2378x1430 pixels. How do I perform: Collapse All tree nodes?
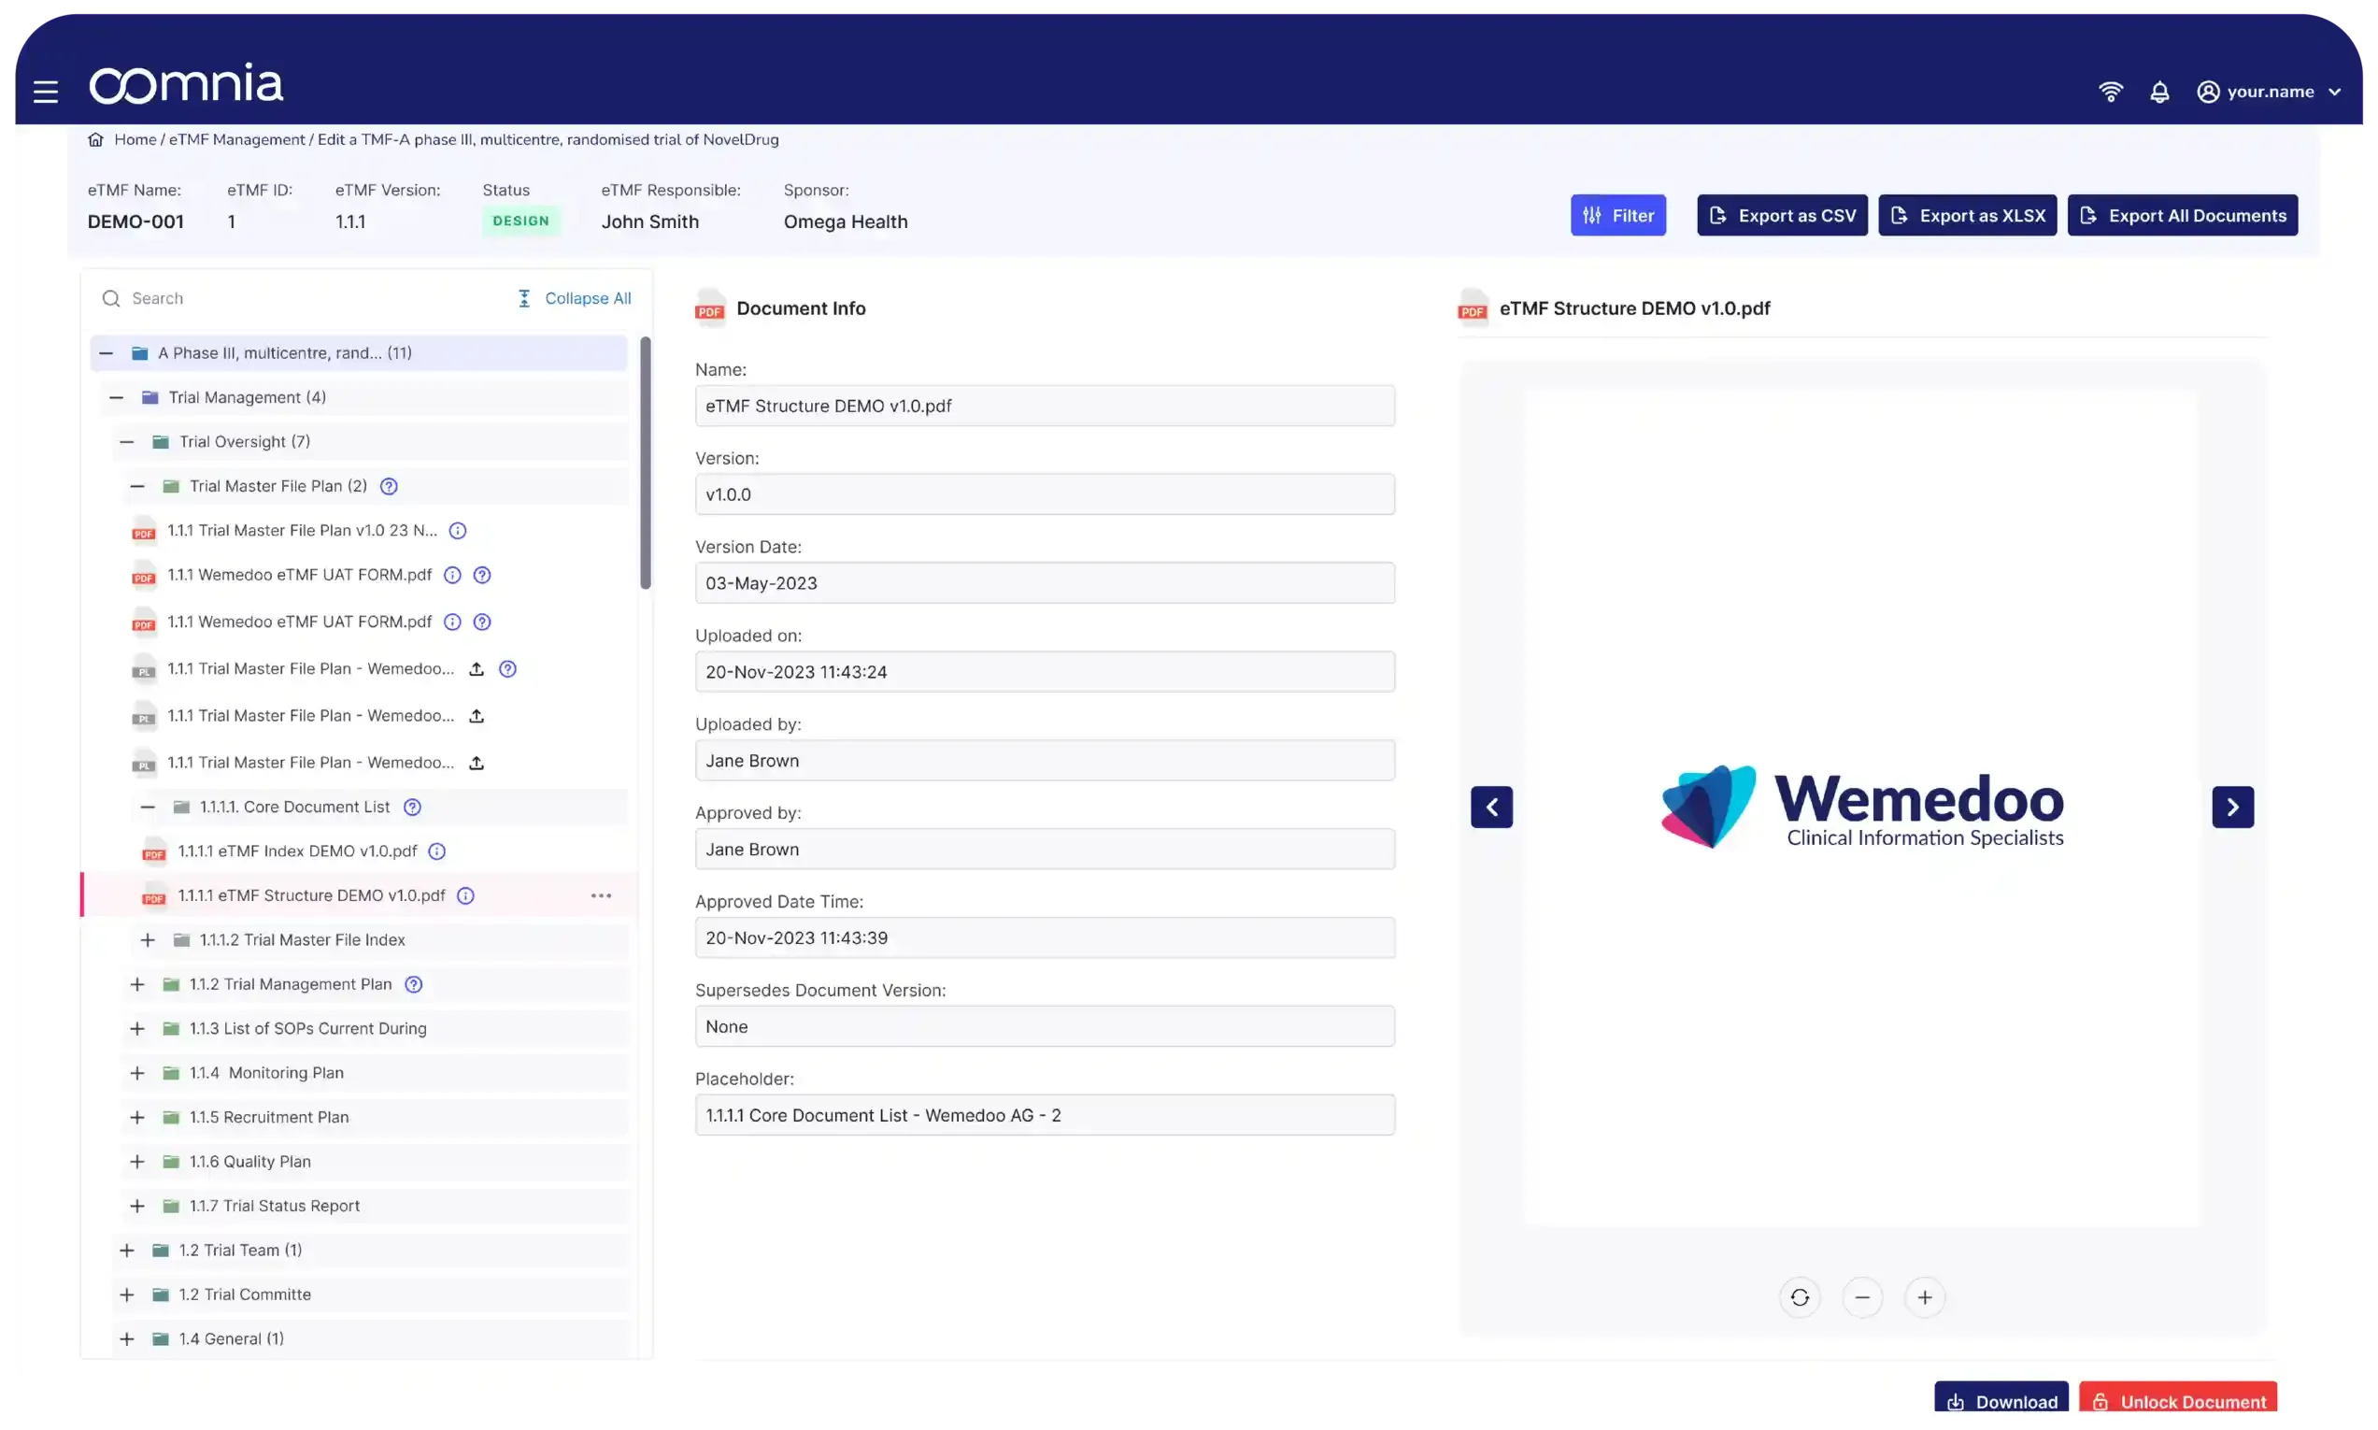pos(574,299)
